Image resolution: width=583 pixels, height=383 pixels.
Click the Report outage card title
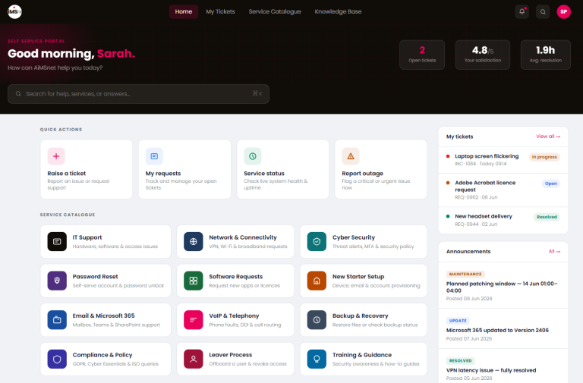point(363,173)
